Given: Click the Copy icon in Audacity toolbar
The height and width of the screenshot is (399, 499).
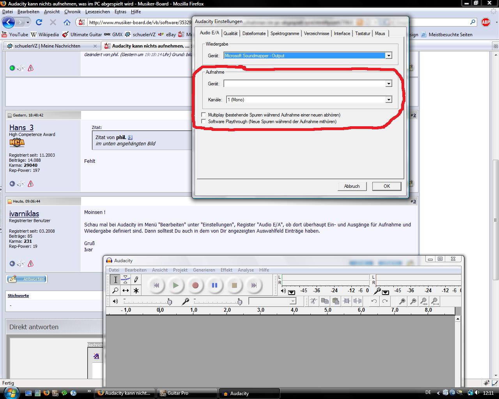Looking at the screenshot, I should (324, 301).
